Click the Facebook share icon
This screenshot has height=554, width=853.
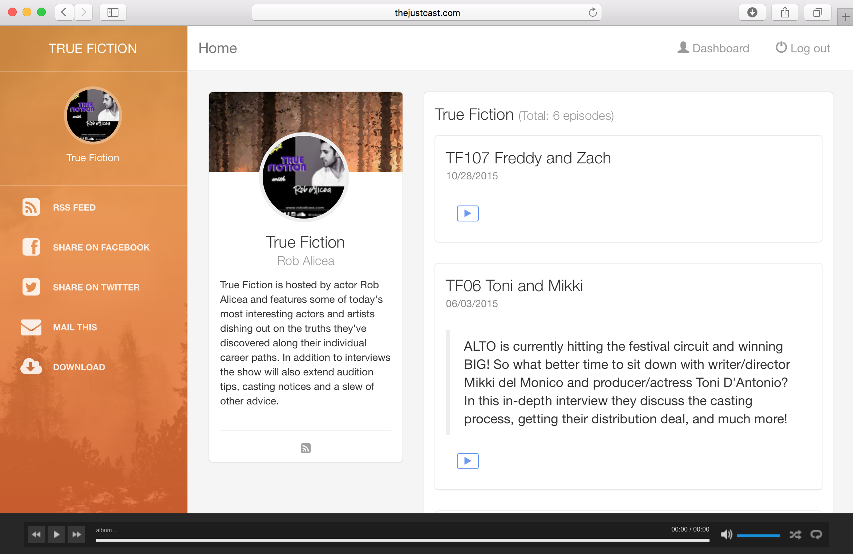pos(31,247)
